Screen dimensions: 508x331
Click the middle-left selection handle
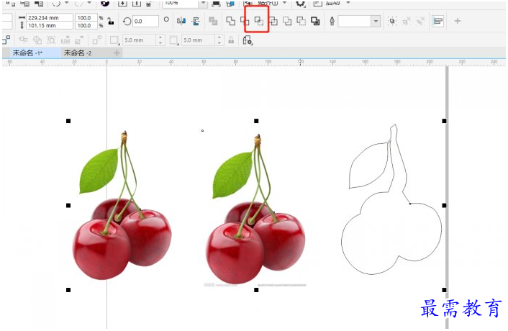[x=68, y=205]
